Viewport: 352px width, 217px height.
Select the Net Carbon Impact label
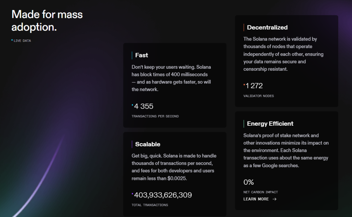tap(261, 192)
